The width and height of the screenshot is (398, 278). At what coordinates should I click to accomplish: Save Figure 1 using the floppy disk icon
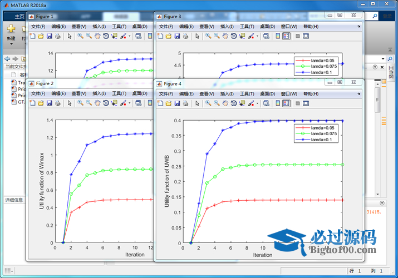click(x=50, y=36)
